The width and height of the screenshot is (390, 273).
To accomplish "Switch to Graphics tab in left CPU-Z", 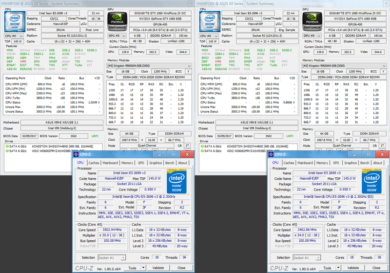I will (156, 163).
